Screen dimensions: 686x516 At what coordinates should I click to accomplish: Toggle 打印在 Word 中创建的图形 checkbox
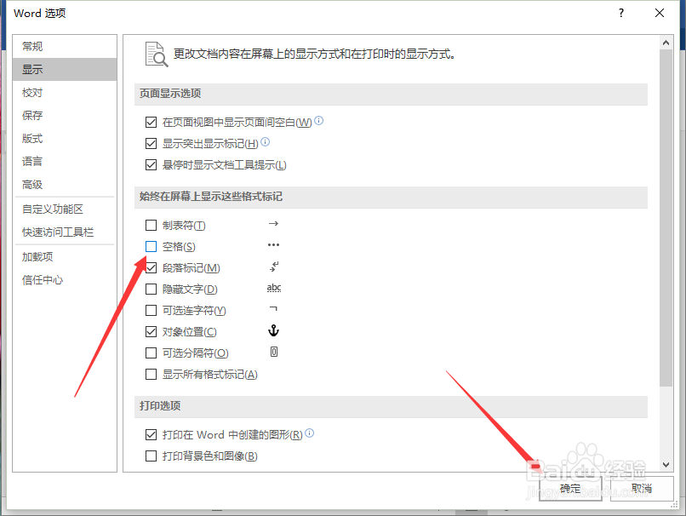(x=151, y=434)
